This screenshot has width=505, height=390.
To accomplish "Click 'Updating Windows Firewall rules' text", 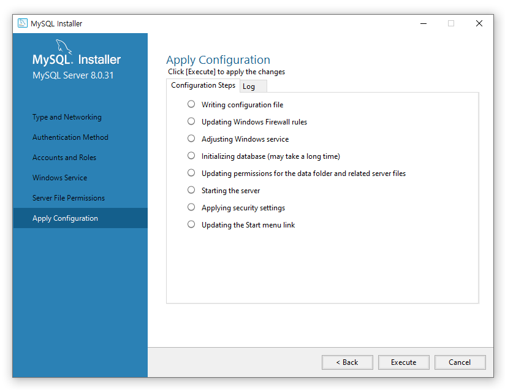I will coord(254,122).
